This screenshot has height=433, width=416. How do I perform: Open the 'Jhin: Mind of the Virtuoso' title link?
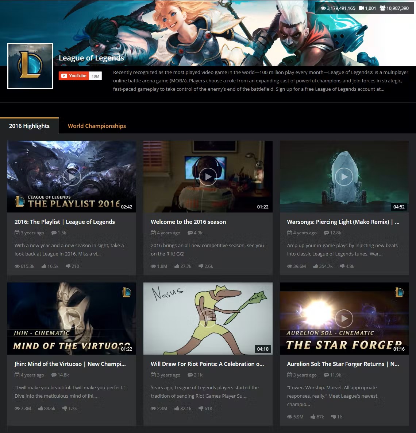click(x=70, y=364)
